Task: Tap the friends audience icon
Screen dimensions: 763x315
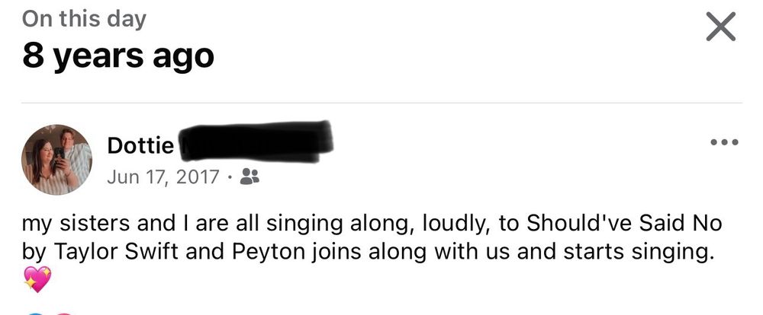Action: click(x=250, y=177)
